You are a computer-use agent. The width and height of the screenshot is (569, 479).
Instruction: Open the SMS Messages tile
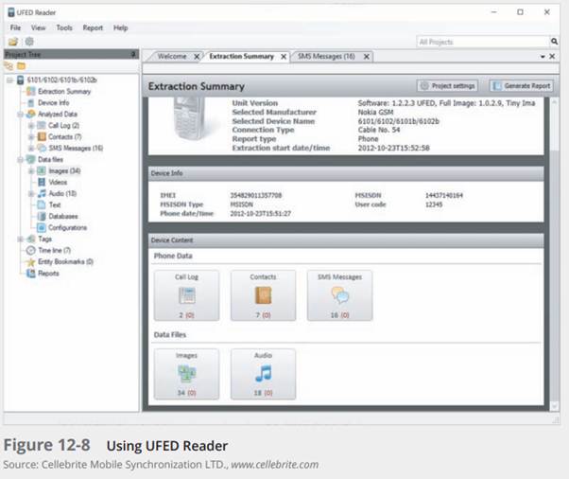click(339, 295)
